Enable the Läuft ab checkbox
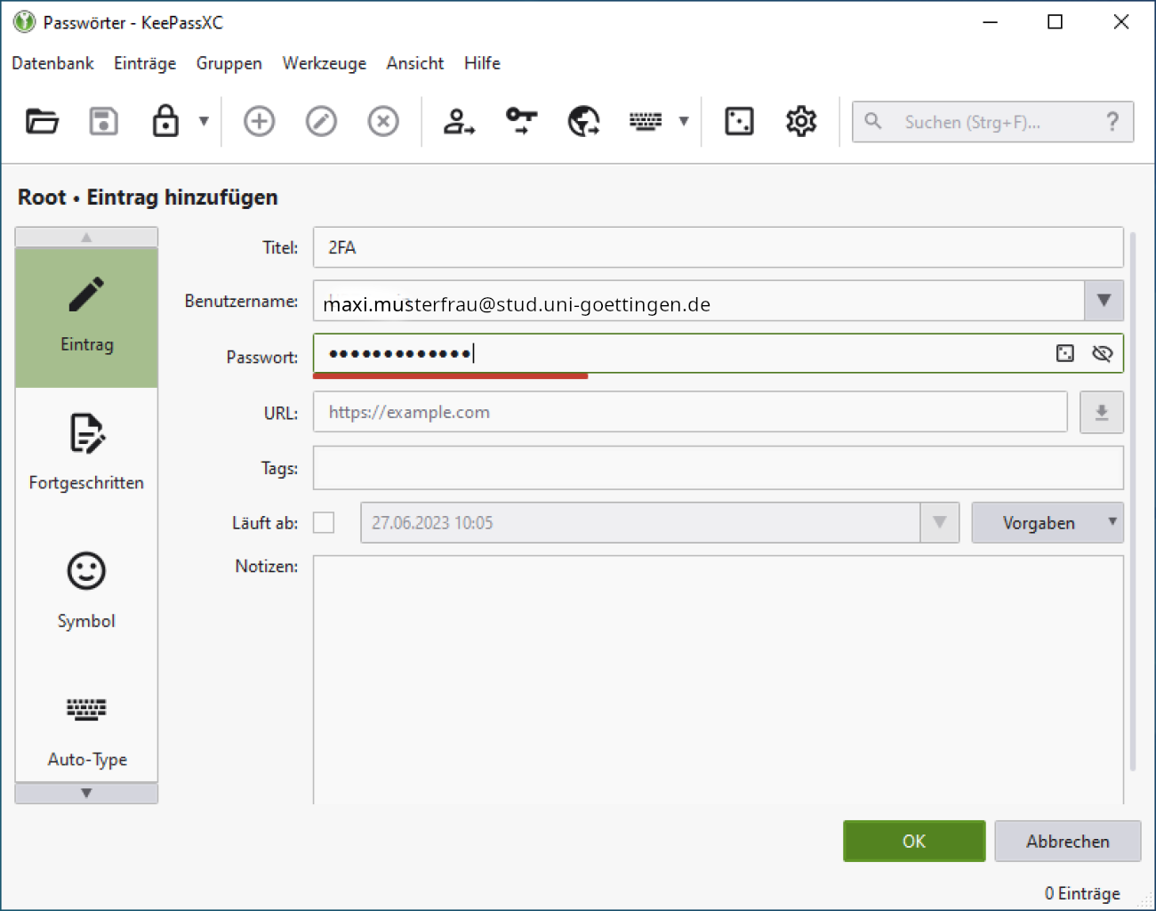The height and width of the screenshot is (911, 1156). pos(324,522)
